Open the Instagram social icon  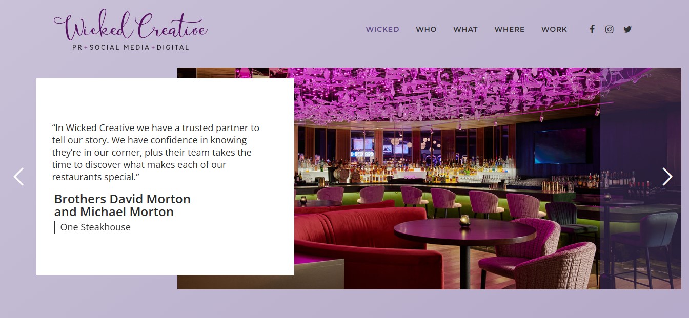(609, 29)
